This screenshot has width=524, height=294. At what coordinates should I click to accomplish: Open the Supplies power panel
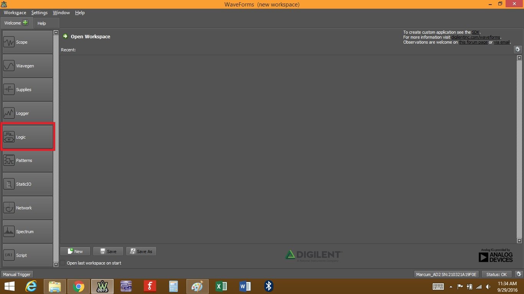tap(28, 90)
